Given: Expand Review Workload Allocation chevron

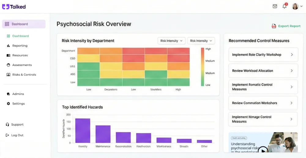Looking at the screenshot, I should [x=292, y=71].
